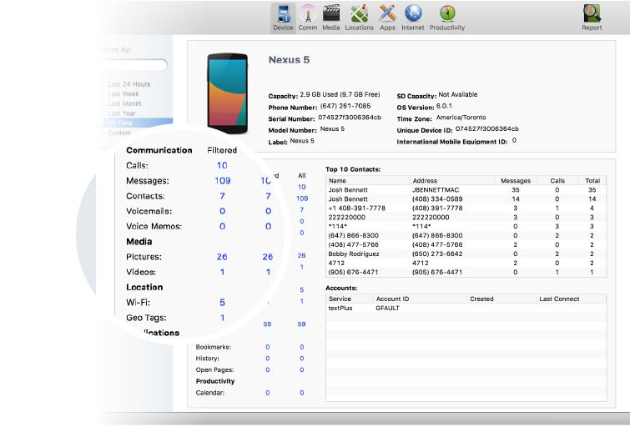Viewport: 630px width, 427px height.
Task: Select the Last Month filter
Action: pos(124,103)
